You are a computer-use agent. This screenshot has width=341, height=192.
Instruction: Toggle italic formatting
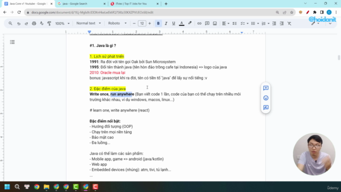click(166, 23)
